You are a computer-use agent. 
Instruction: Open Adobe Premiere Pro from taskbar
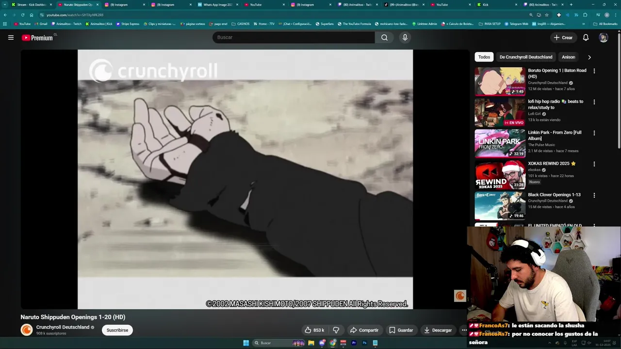tap(354, 343)
